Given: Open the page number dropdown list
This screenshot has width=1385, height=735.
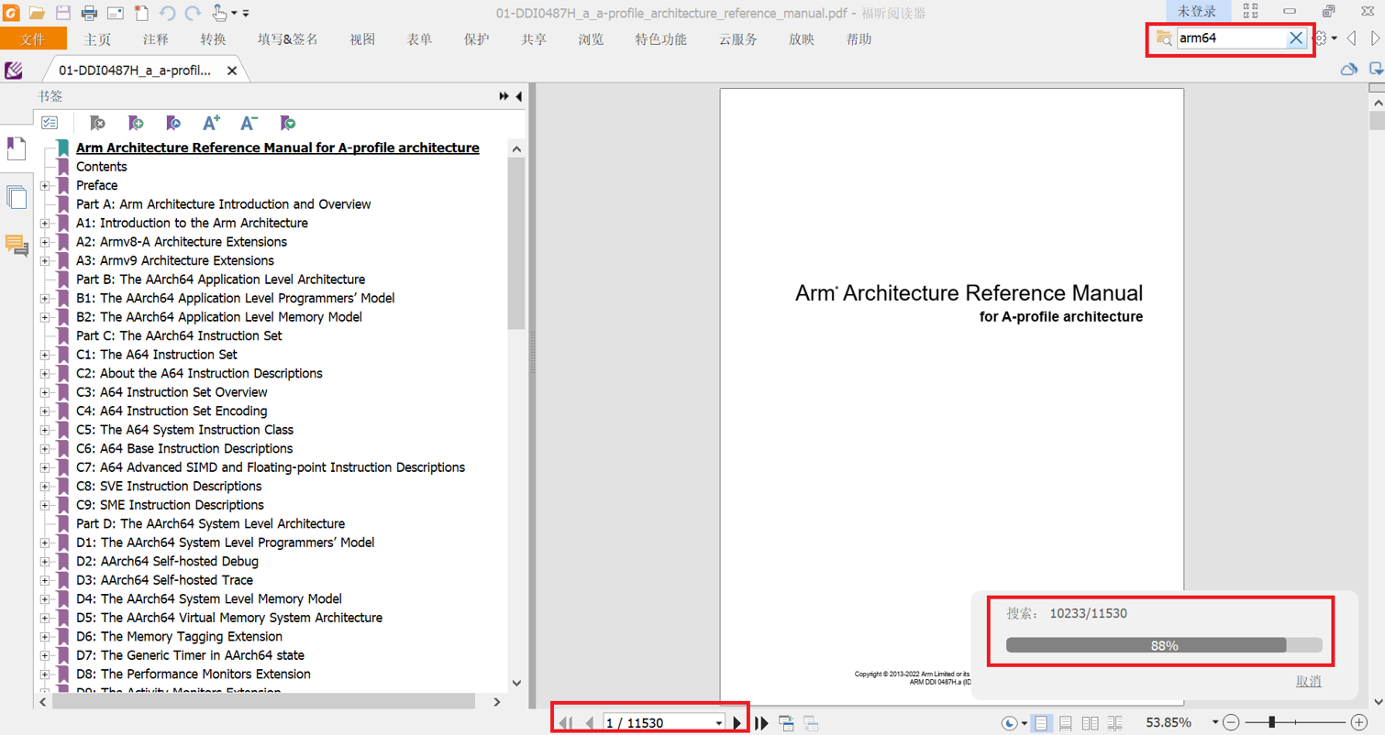Looking at the screenshot, I should (718, 722).
